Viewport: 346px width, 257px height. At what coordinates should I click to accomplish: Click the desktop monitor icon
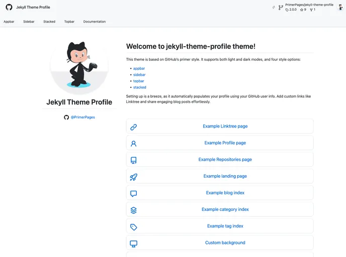133,244
